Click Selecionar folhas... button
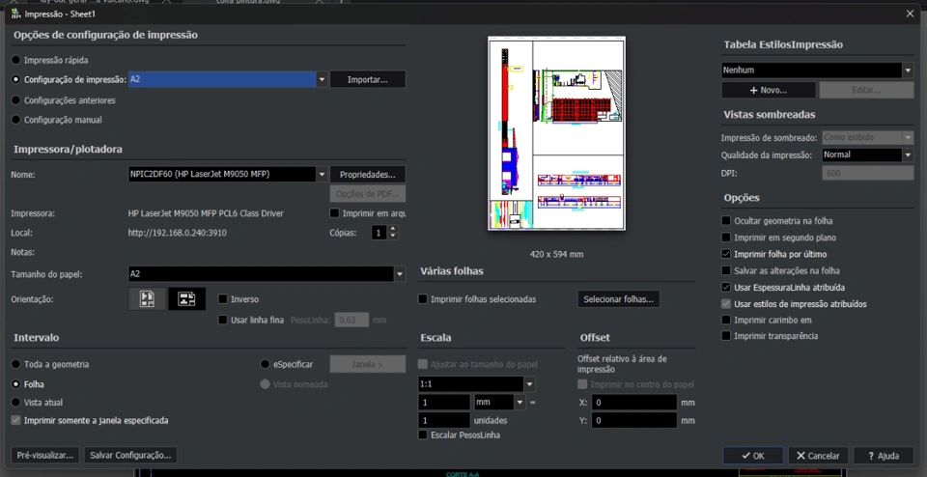This screenshot has width=927, height=477. tap(618, 299)
